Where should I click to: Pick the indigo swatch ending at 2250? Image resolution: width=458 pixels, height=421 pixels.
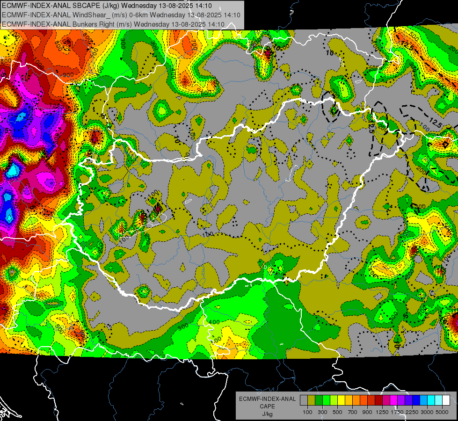[x=408, y=400]
